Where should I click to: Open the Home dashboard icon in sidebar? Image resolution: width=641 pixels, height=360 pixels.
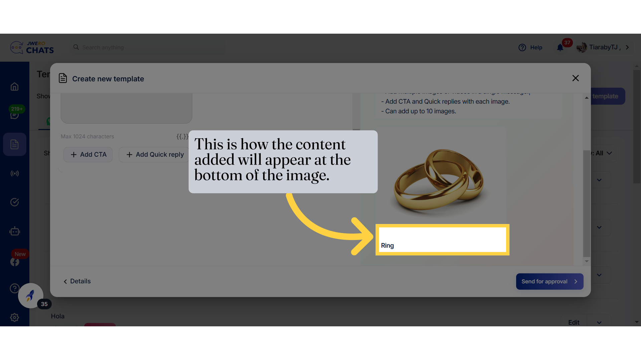(x=14, y=86)
